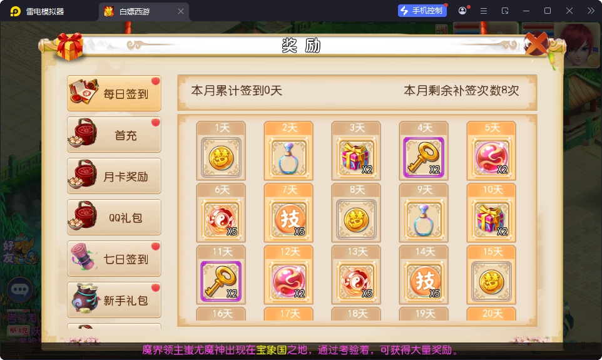
Task: Pick the day 7 skill token reward
Action: tap(288, 219)
